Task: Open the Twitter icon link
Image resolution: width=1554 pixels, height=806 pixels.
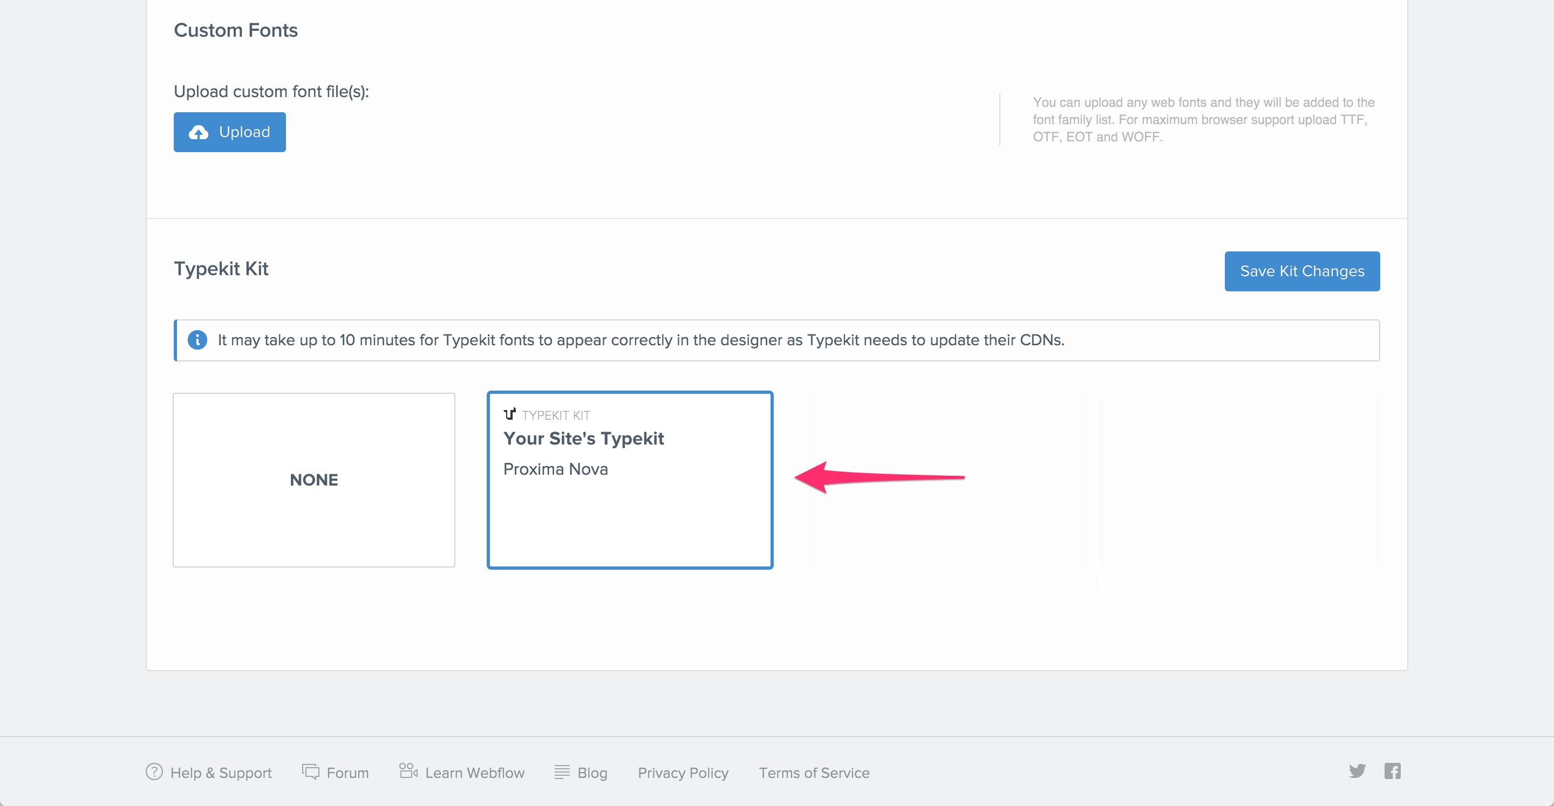Action: click(x=1358, y=771)
